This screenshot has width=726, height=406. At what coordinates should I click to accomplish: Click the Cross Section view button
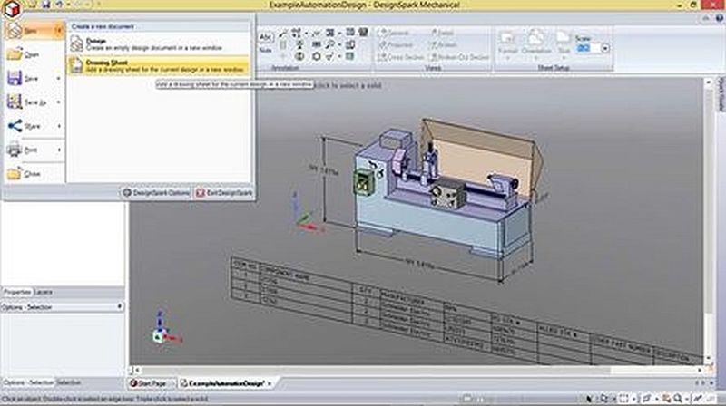pyautogui.click(x=401, y=57)
